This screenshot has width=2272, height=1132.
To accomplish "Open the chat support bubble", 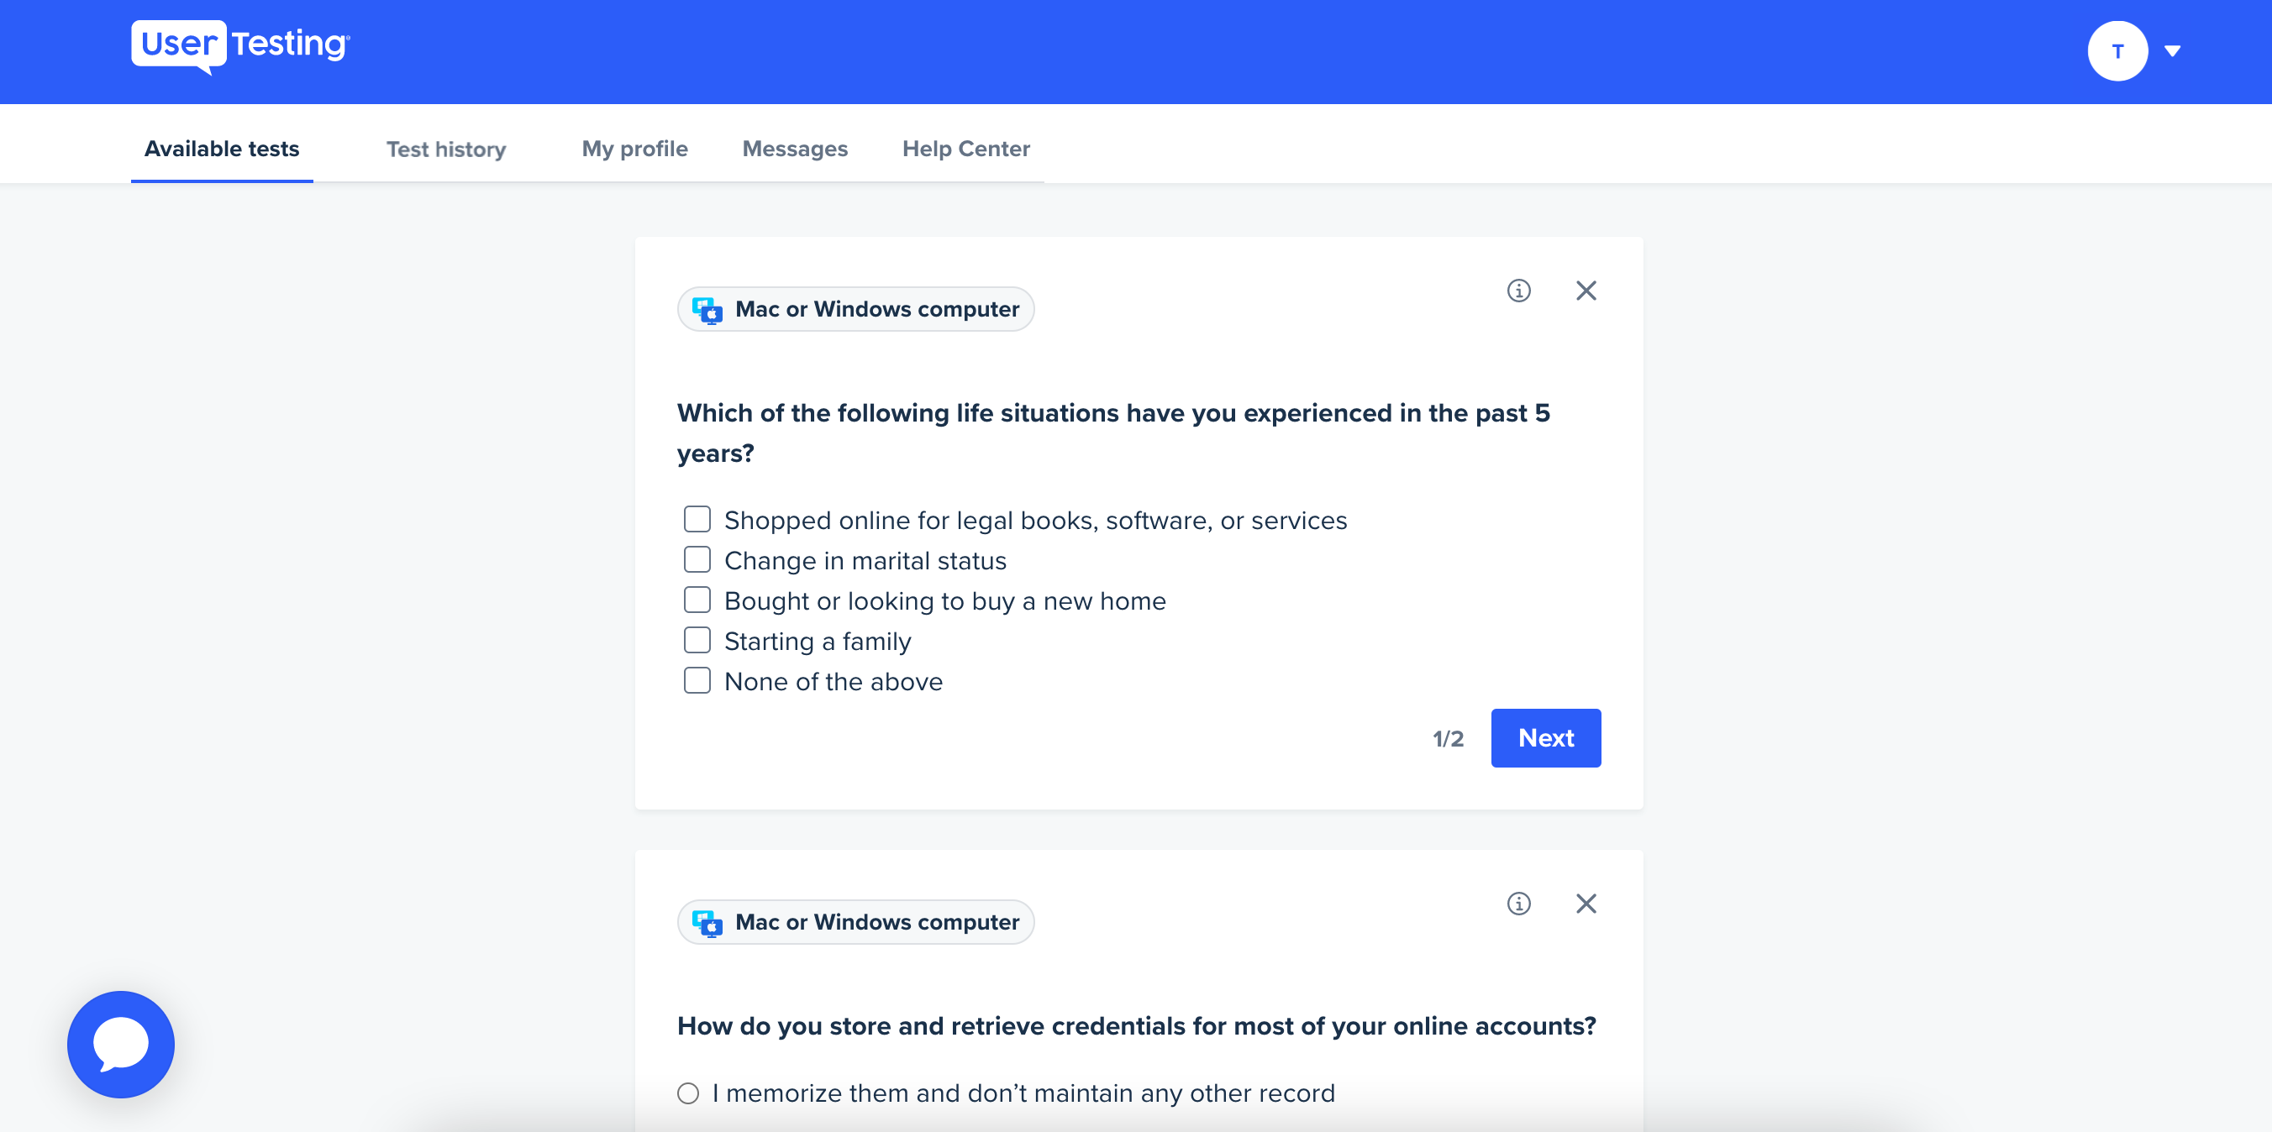I will 121,1044.
